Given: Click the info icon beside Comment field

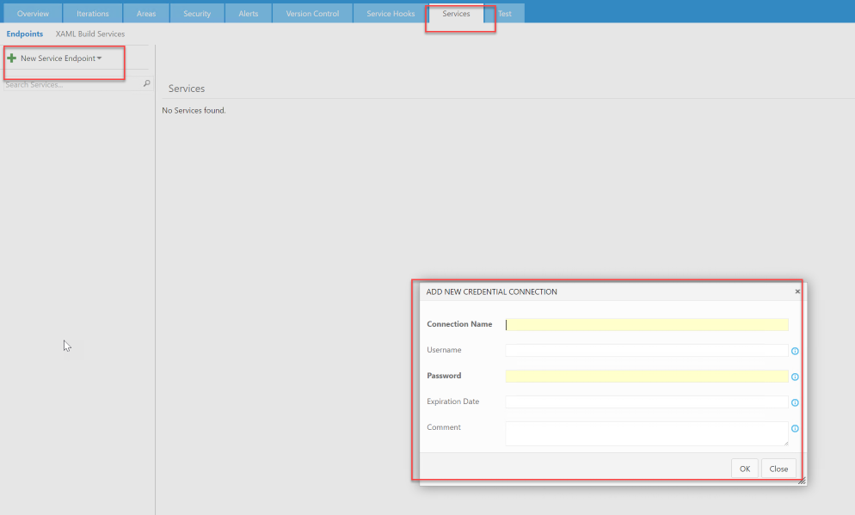Looking at the screenshot, I should (x=795, y=428).
